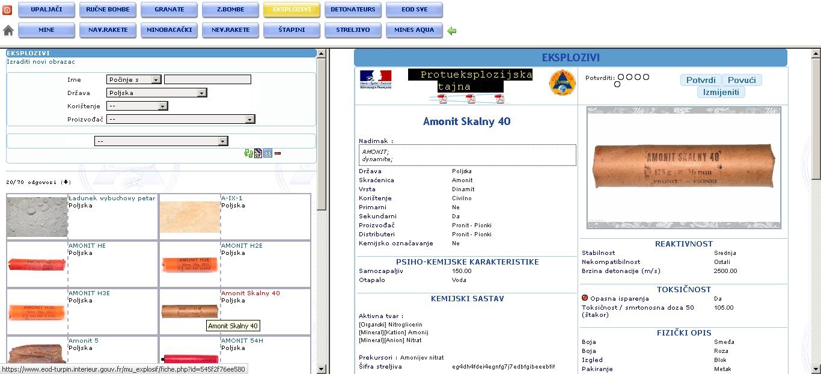Open the Država dropdown showing Poljska

click(156, 93)
